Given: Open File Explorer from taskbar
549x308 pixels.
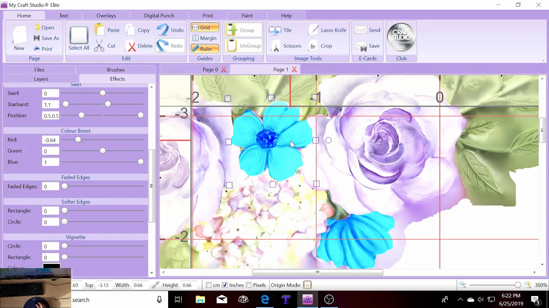Looking at the screenshot, I should coord(200,299).
